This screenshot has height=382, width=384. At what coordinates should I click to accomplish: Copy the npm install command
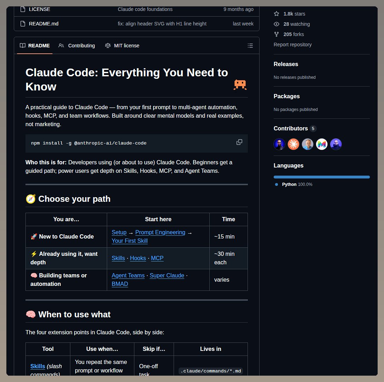click(239, 142)
